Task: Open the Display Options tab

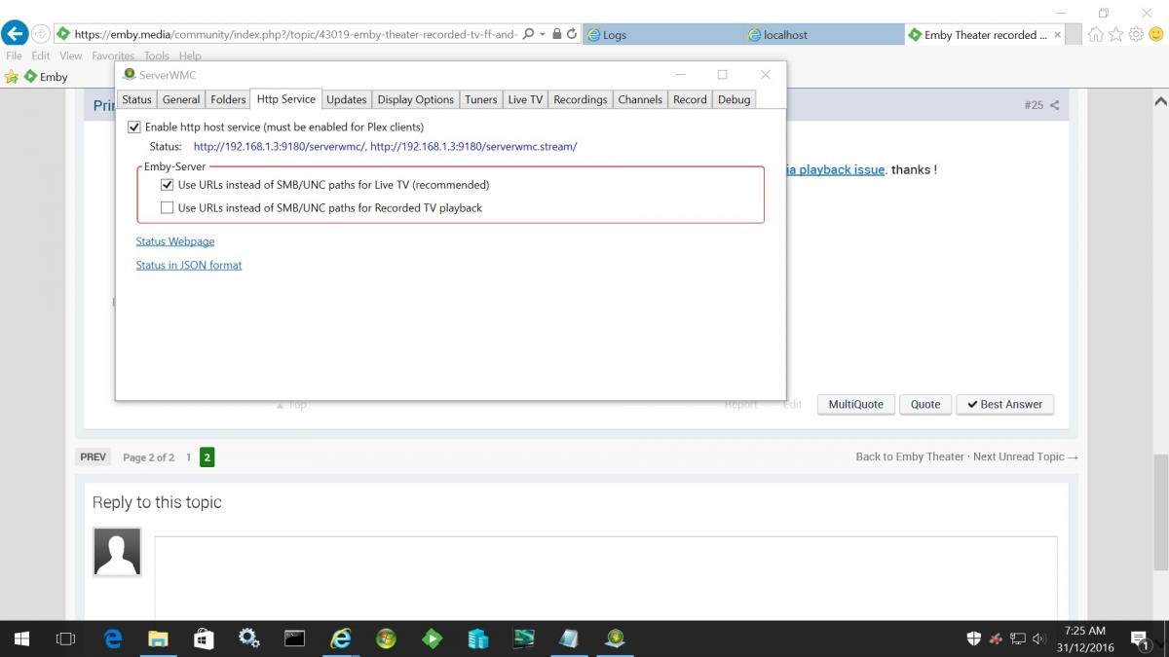Action: (x=415, y=99)
